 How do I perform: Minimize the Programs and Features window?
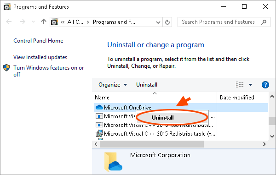pyautogui.click(x=224, y=7)
